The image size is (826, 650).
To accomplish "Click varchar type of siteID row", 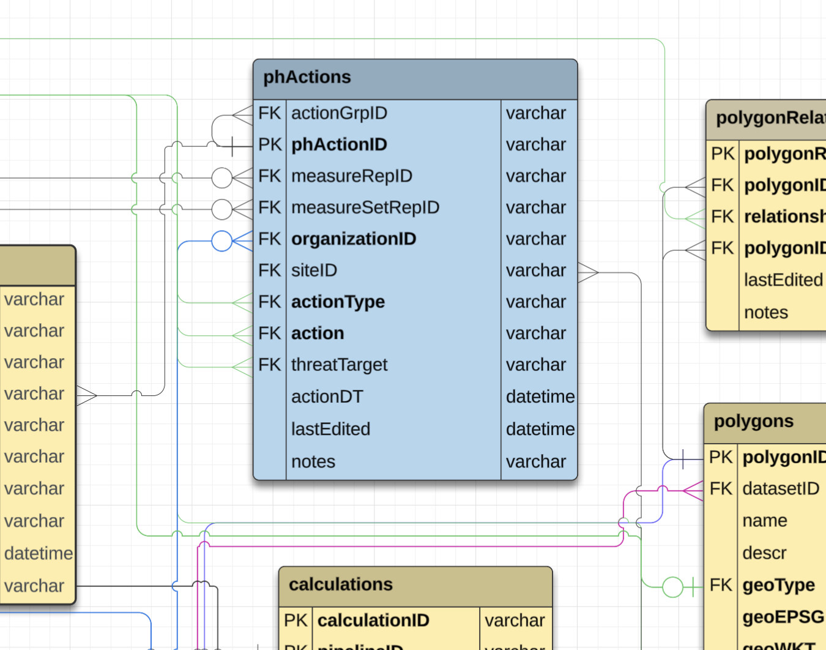I will pos(536,270).
